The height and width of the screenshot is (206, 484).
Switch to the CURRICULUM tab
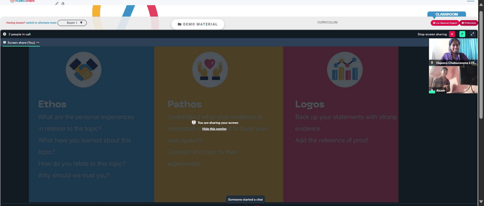tap(327, 22)
